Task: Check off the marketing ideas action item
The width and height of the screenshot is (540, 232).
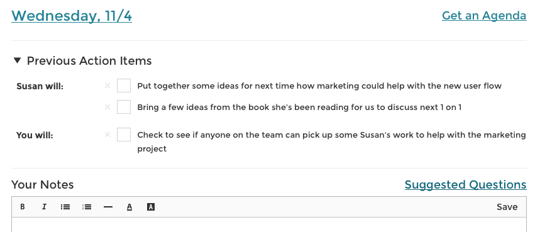Action: point(124,86)
